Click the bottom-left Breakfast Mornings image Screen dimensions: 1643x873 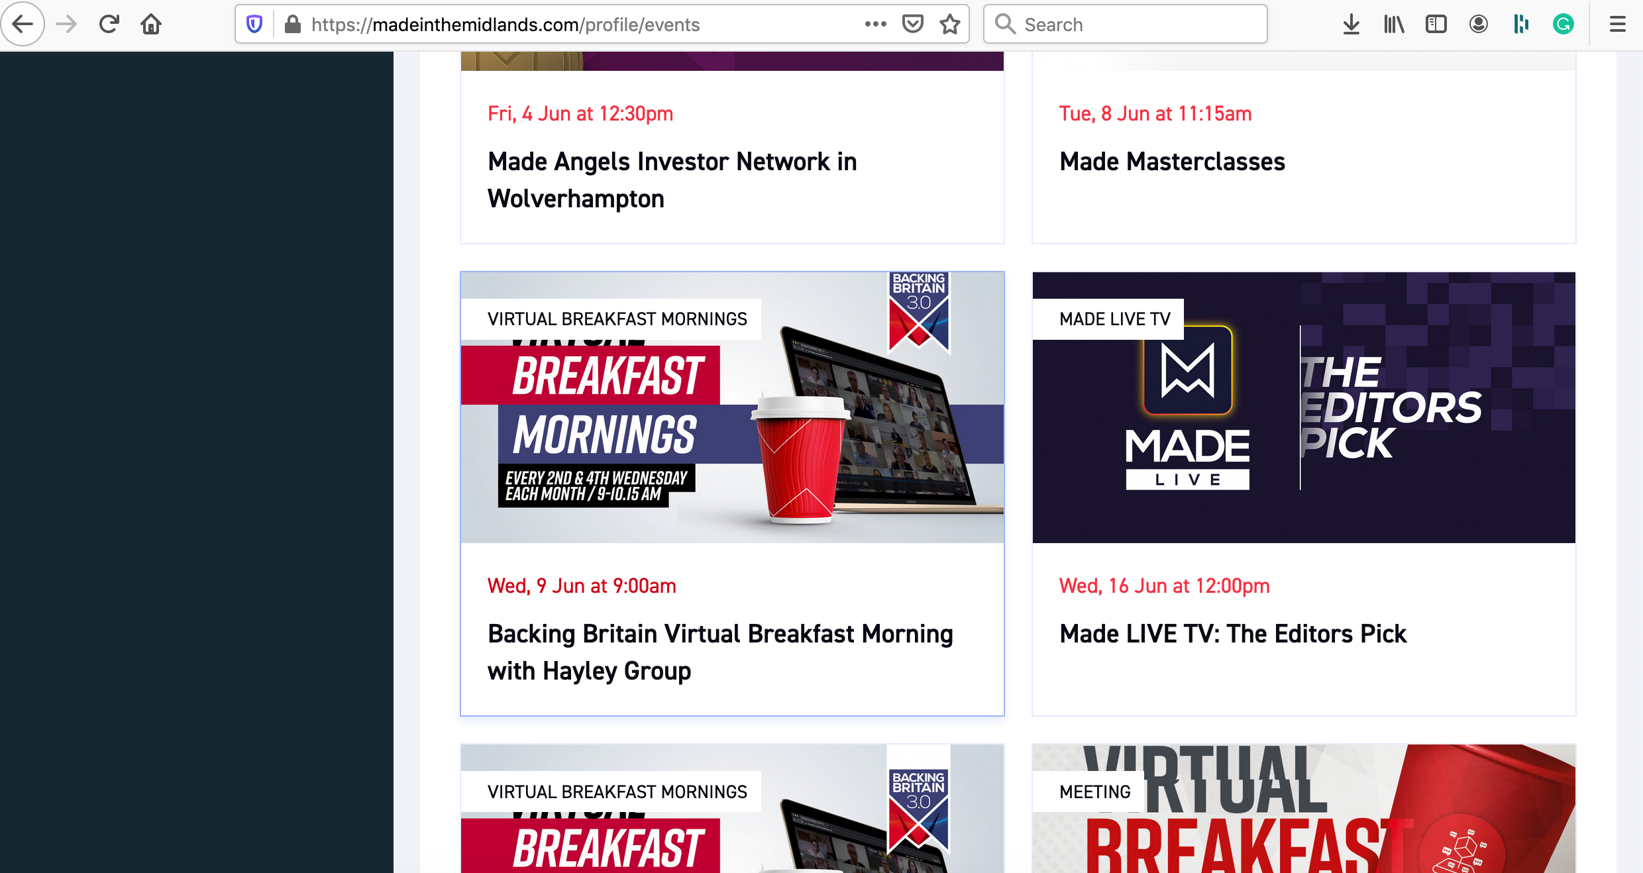(732, 809)
